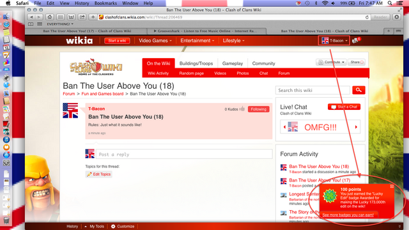This screenshot has width=409, height=230.
Task: Open Forum link in red submenu
Action: (284, 73)
